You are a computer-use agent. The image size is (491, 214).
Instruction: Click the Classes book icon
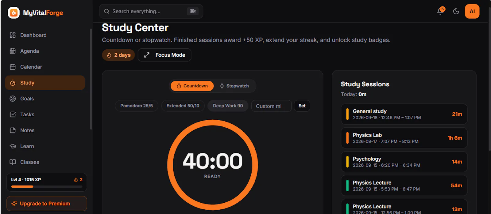13,162
